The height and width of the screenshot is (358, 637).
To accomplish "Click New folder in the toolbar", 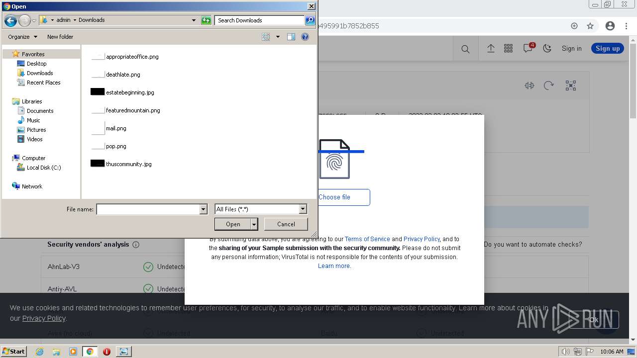I will pos(60,37).
